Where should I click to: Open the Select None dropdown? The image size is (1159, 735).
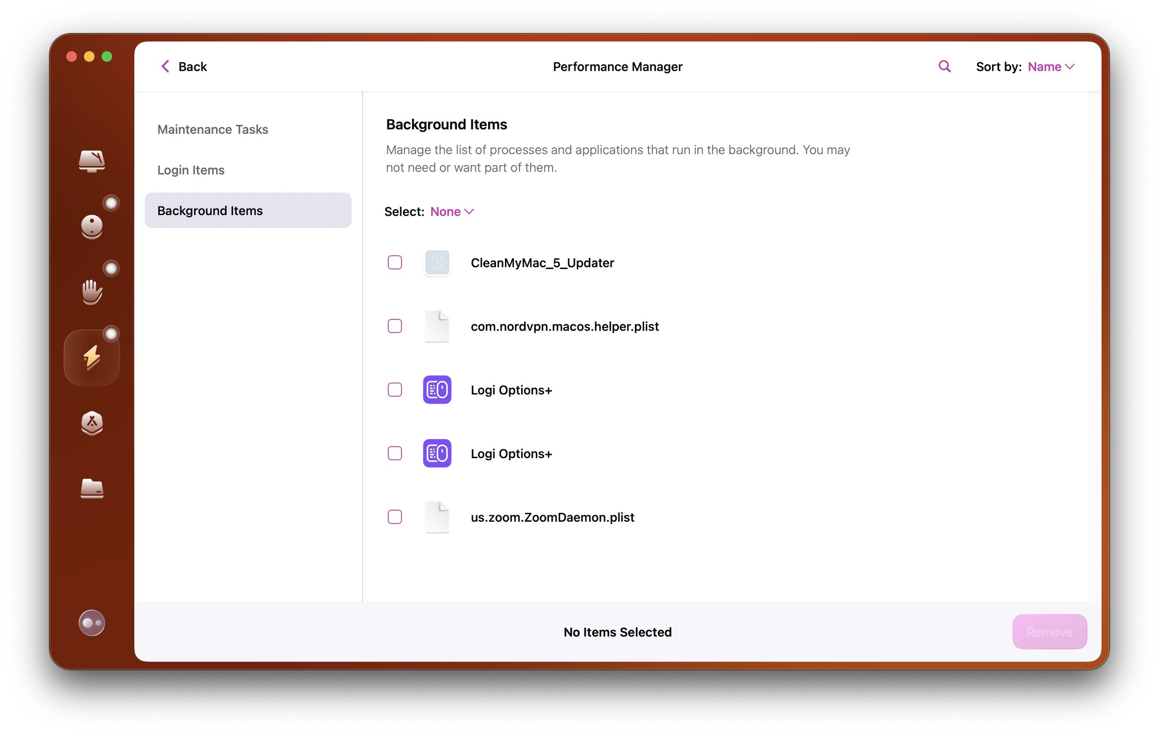452,212
